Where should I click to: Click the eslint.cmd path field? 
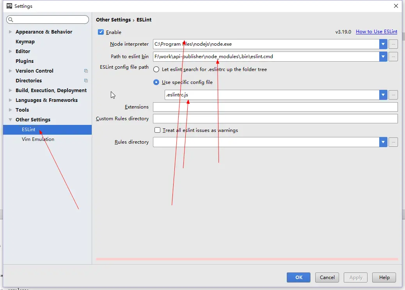(x=266, y=57)
